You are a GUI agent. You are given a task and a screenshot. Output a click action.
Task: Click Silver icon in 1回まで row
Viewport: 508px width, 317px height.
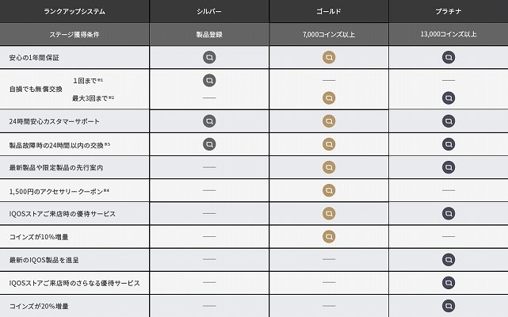209,80
